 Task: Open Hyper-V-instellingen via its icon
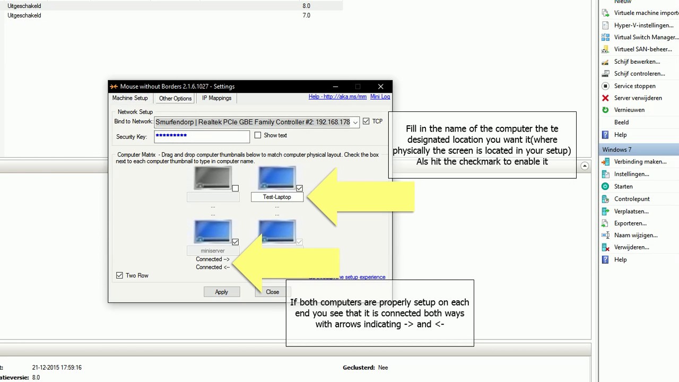pos(605,25)
